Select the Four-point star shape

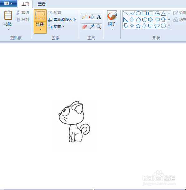click(132, 26)
